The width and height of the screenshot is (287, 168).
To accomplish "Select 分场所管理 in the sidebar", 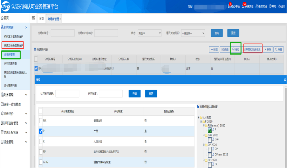I will (9, 54).
